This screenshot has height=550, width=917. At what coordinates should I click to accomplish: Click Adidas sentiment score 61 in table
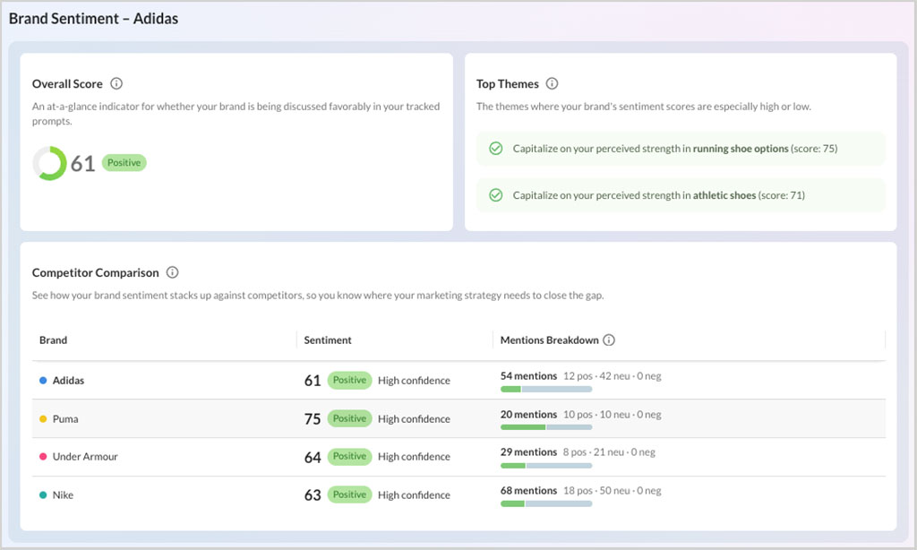click(x=313, y=381)
